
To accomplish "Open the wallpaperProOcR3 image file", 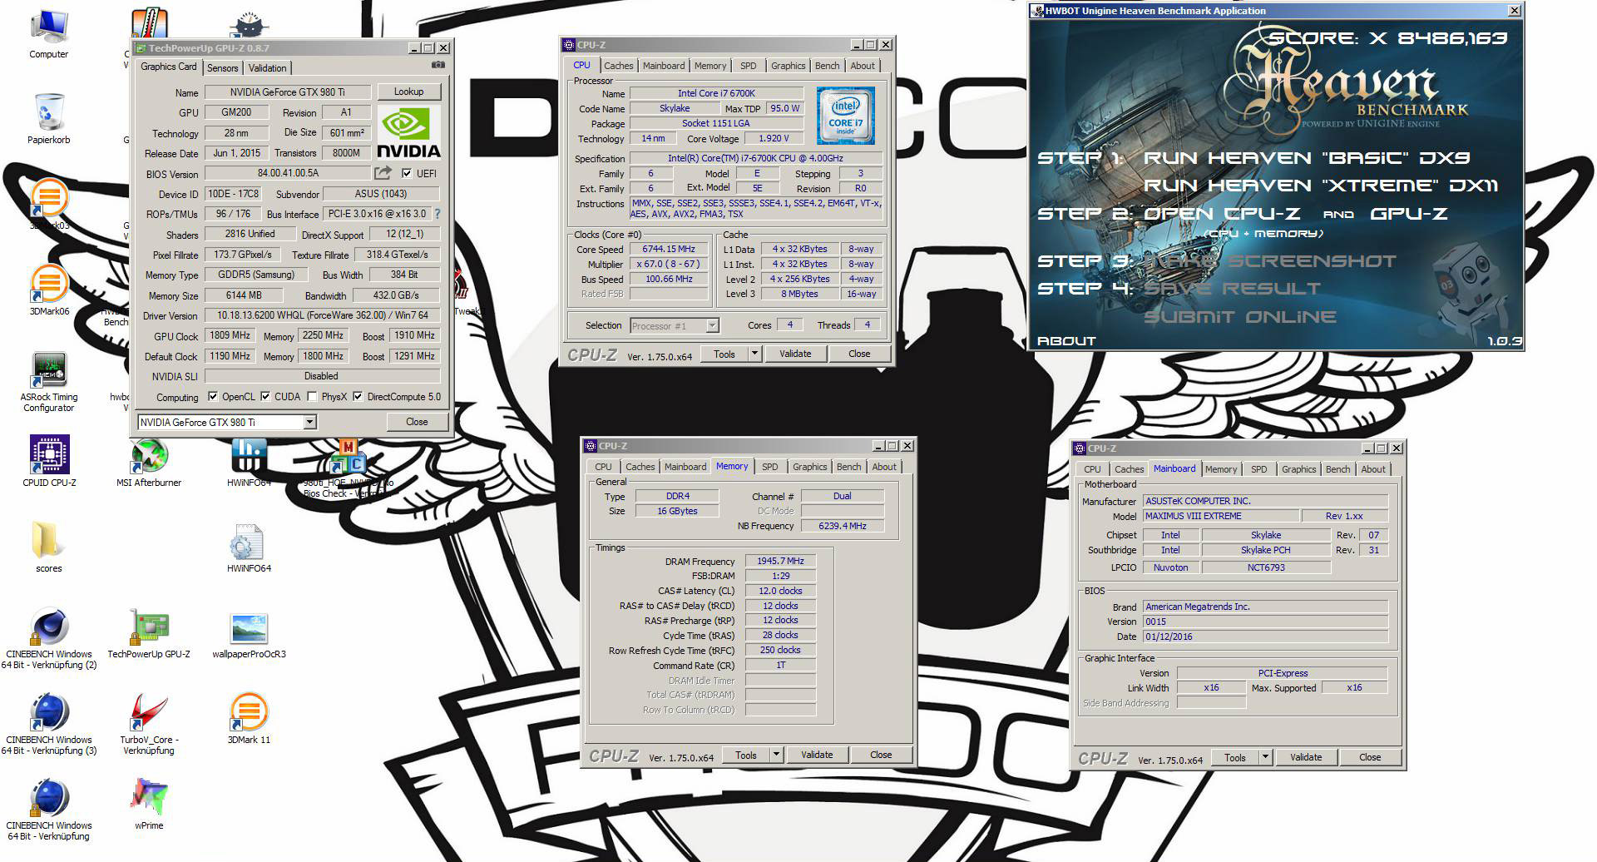I will 249,634.
